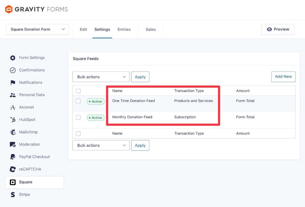The height and width of the screenshot is (207, 305).
Task: Click the Personal Data people icon
Action: point(13,95)
